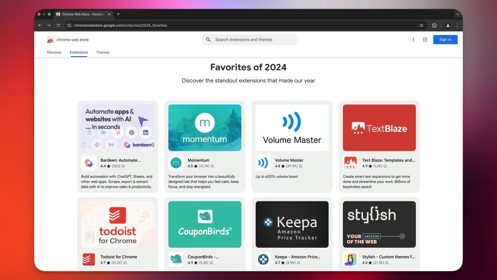Show rating info next to Momentum's 13.7K
This screenshot has height=280, width=497.
pos(212,166)
